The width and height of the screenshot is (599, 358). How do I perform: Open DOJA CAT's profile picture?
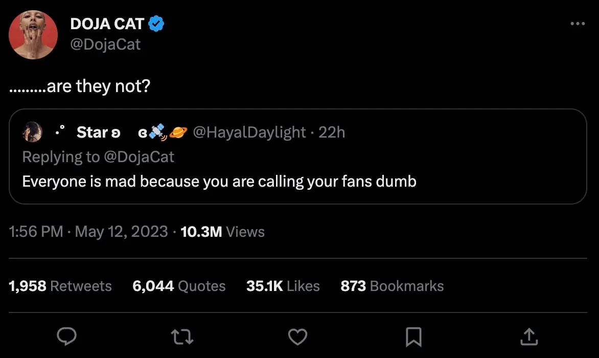click(33, 34)
